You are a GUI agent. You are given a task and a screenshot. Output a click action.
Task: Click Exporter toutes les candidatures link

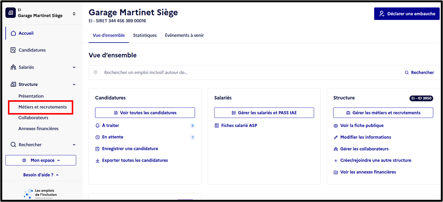(135, 160)
